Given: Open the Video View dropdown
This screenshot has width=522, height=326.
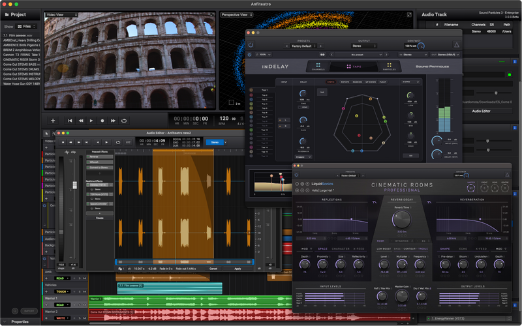Looking at the screenshot, I should coord(61,14).
